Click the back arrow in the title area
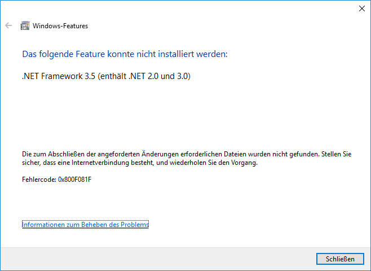Viewport: 371px width, 271px height. click(x=8, y=25)
